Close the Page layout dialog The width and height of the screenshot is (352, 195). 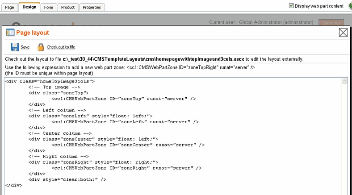343,33
